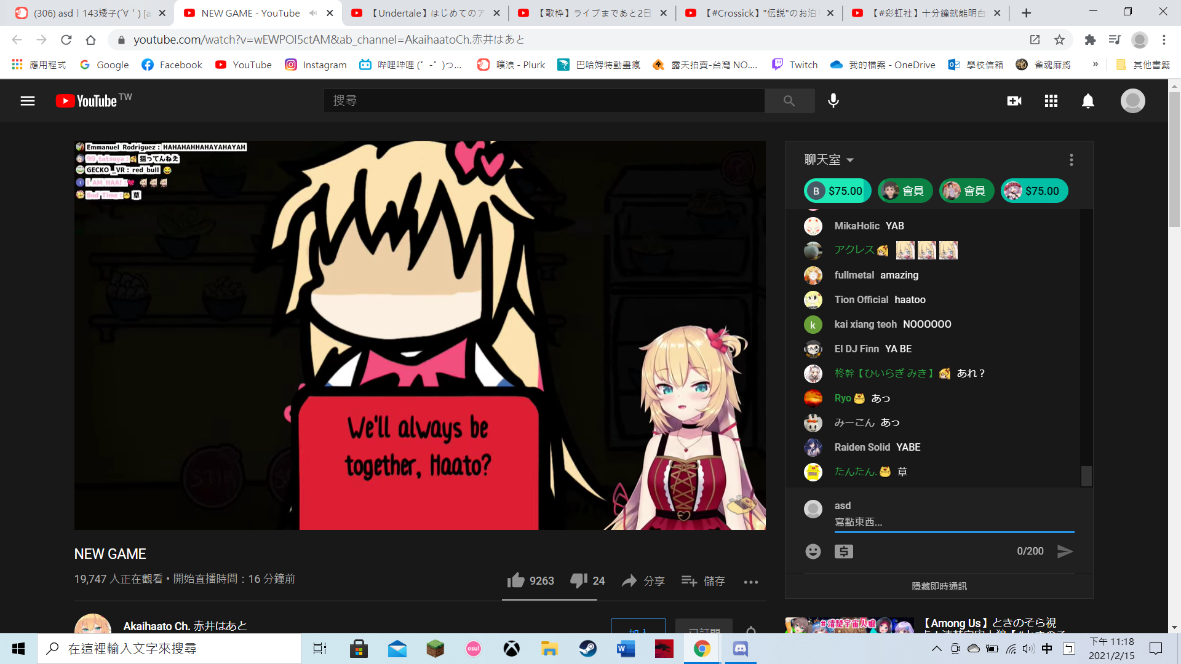Open the Among Us recommended video thumbnail
The width and height of the screenshot is (1181, 664).
(x=849, y=625)
